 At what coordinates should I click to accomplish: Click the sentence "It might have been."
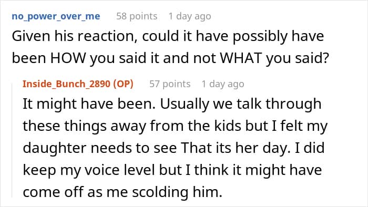[89, 103]
